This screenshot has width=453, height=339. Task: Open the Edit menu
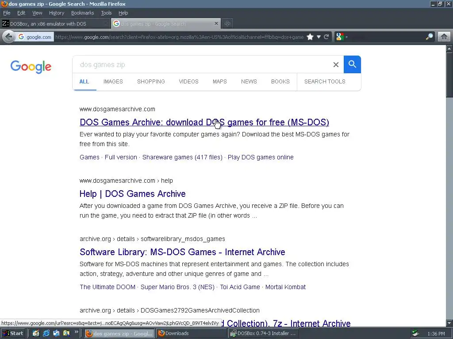pos(21,13)
